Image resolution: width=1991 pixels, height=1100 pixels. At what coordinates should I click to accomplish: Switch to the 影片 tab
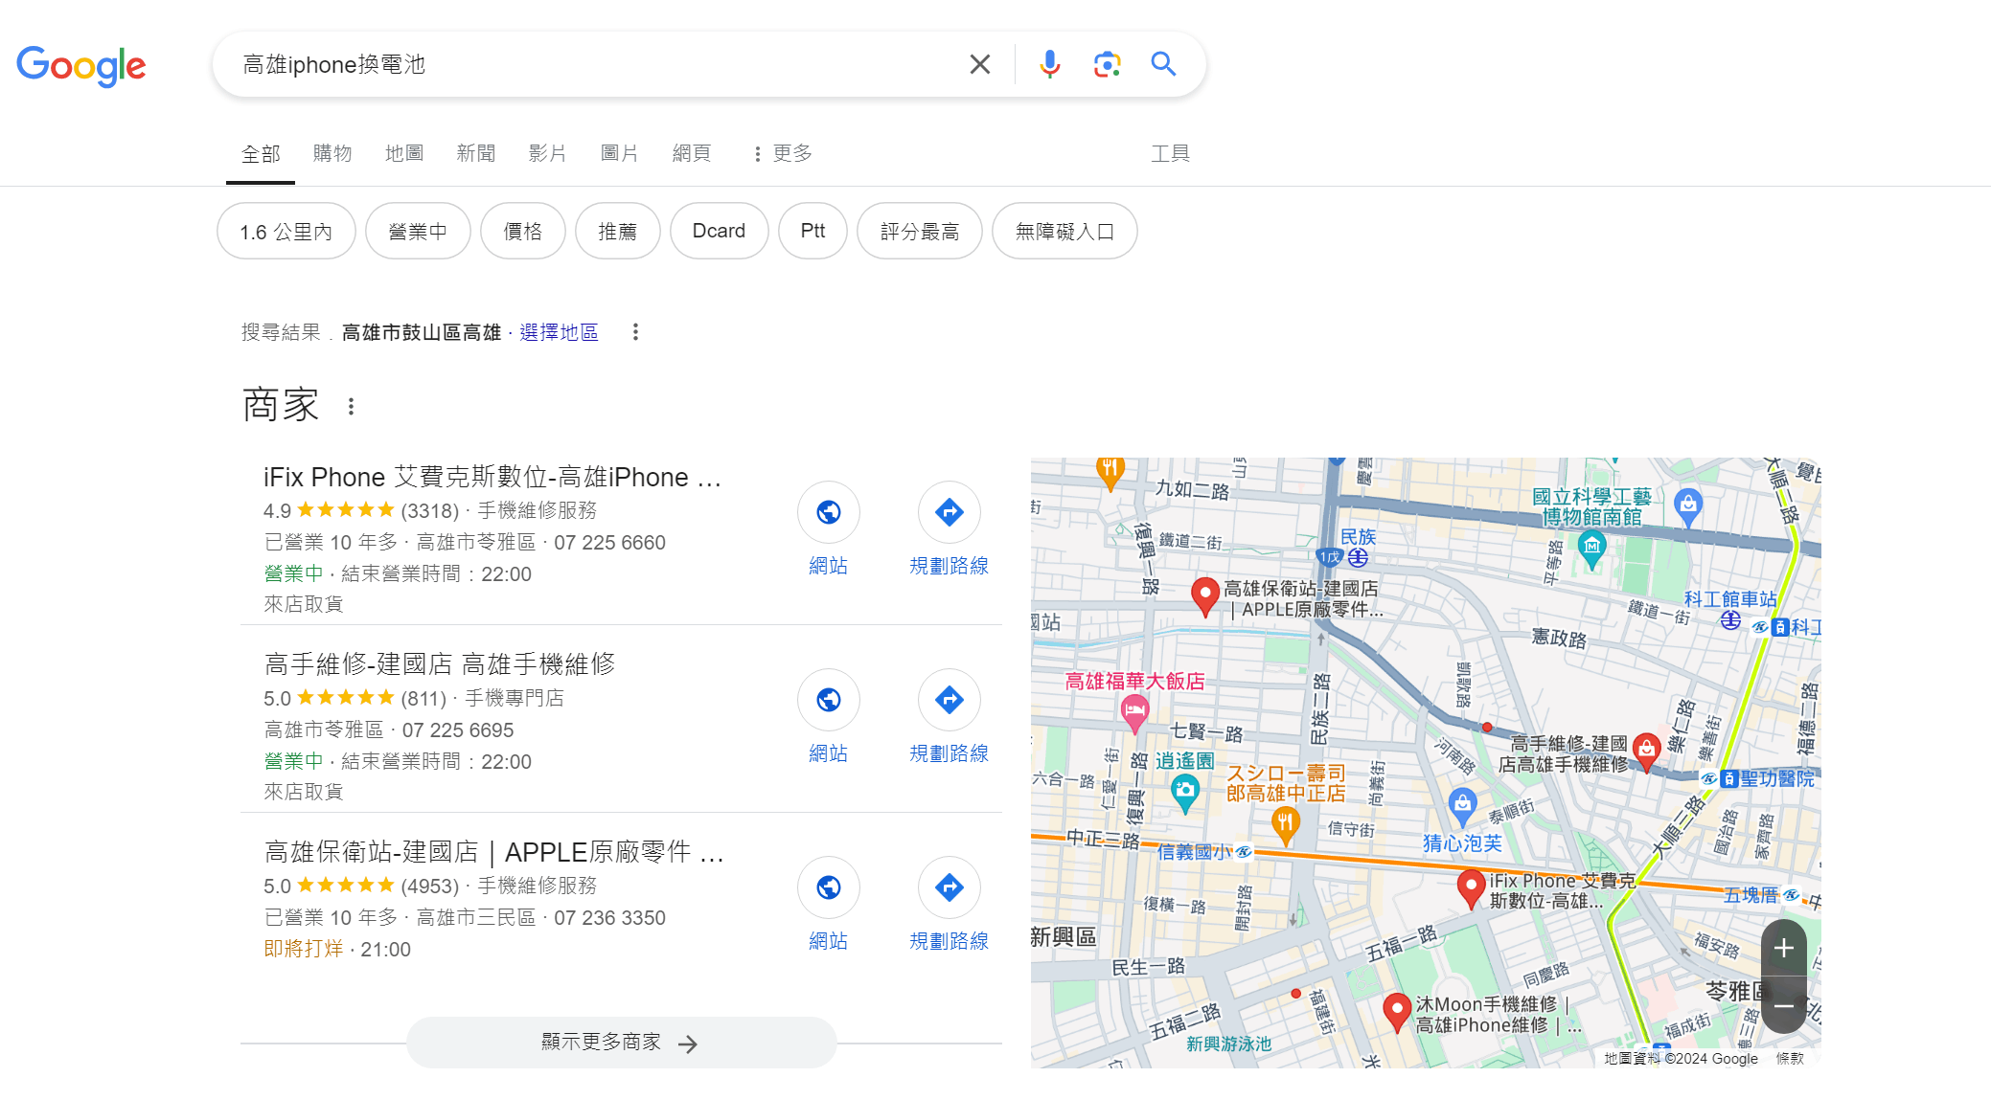(x=548, y=153)
